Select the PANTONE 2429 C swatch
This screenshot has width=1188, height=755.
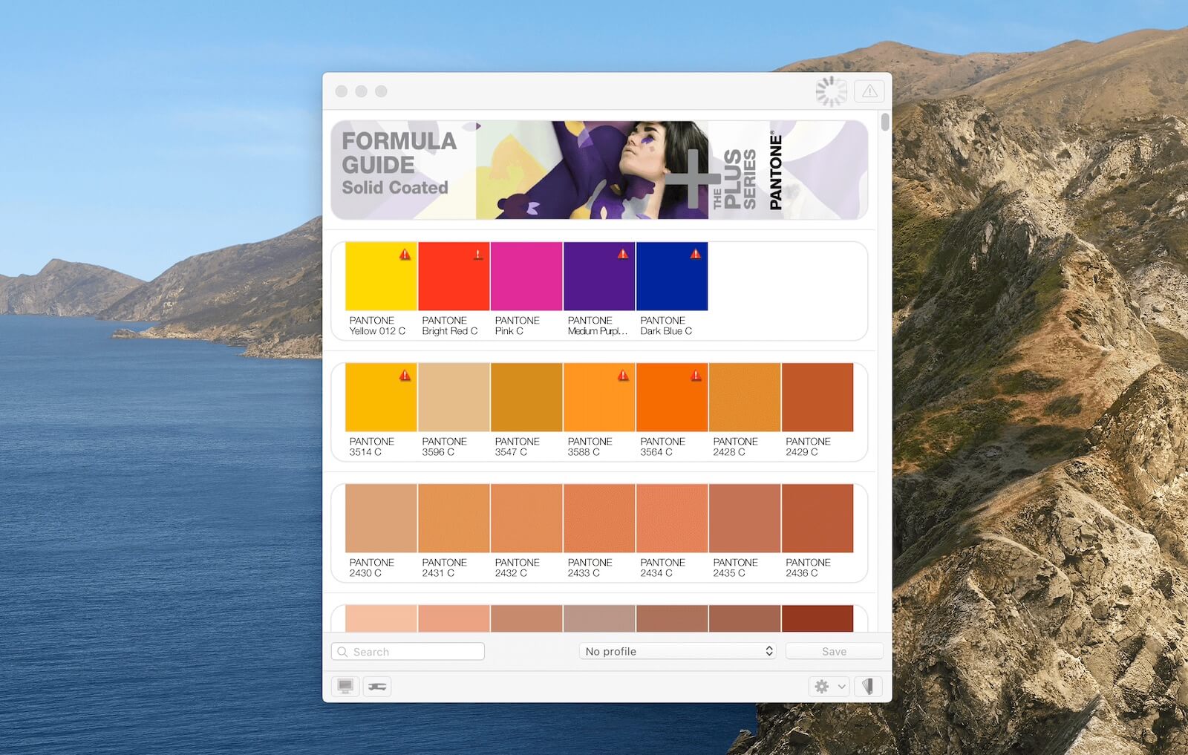817,397
